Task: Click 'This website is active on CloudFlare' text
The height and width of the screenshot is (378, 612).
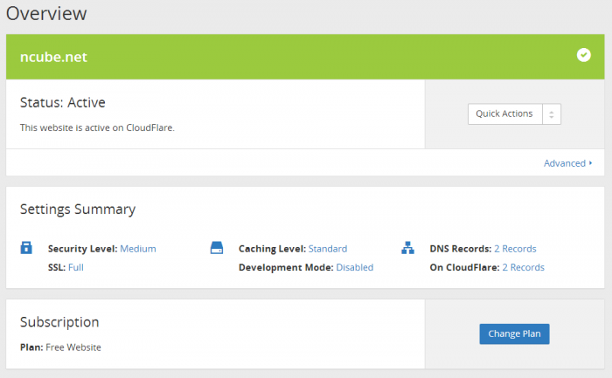Action: (97, 127)
